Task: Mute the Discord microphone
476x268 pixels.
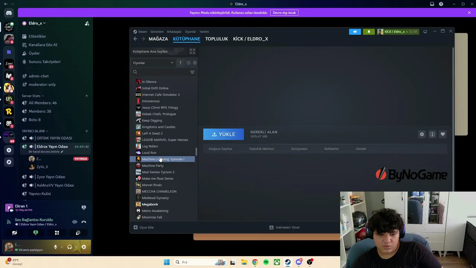Action: point(55,247)
